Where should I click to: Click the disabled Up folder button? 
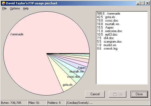click(x=118, y=94)
